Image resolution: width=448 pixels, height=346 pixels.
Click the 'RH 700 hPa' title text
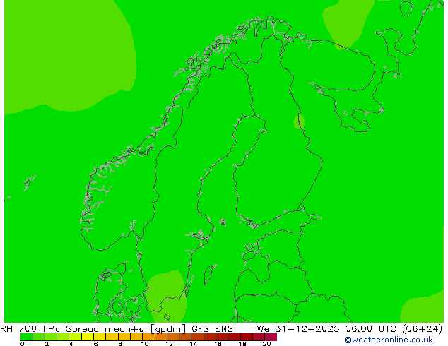30,328
